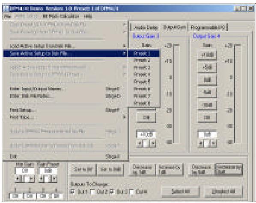Click left arrow under the first bottom-left field
The height and width of the screenshot is (203, 256).
click(x=18, y=179)
